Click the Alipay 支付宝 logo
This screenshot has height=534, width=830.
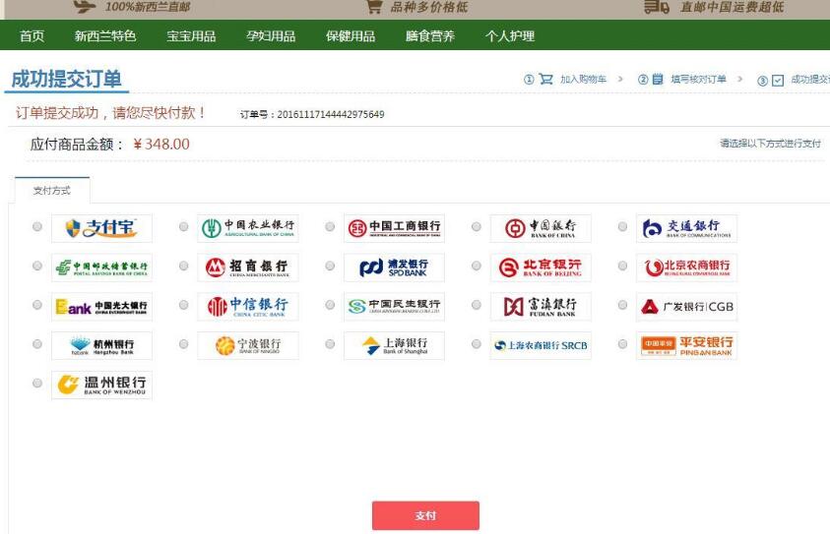(x=101, y=228)
